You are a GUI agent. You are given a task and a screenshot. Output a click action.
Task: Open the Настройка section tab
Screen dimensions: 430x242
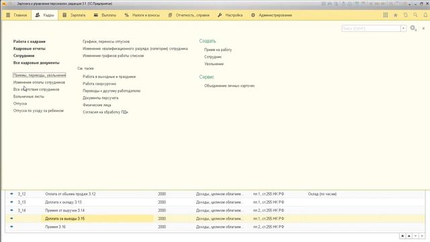coord(230,15)
